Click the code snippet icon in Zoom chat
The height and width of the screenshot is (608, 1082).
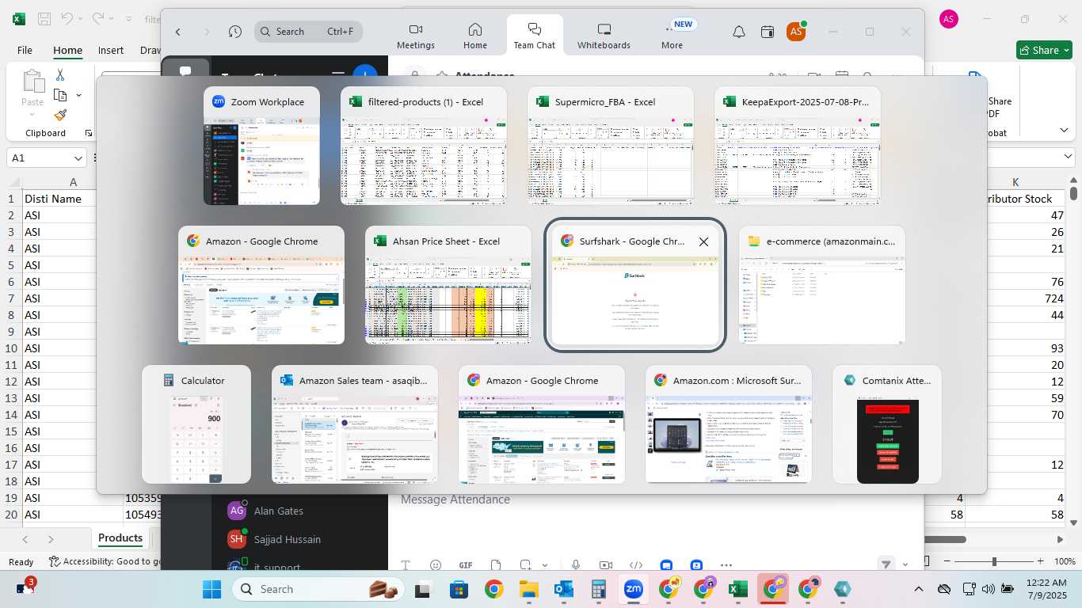(636, 565)
